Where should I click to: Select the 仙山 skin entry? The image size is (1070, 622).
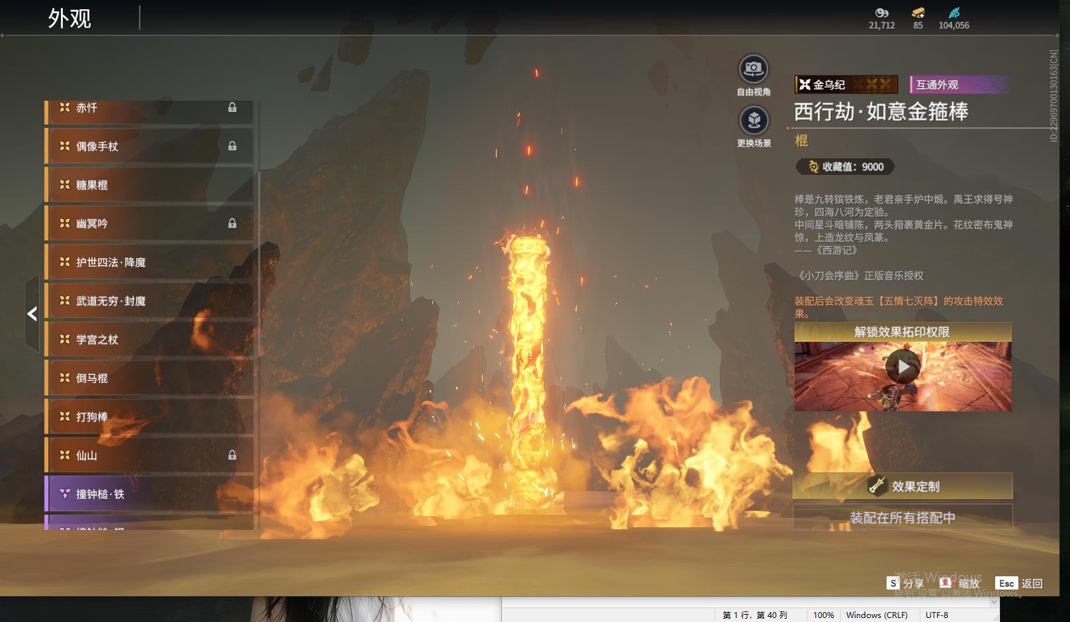(149, 455)
